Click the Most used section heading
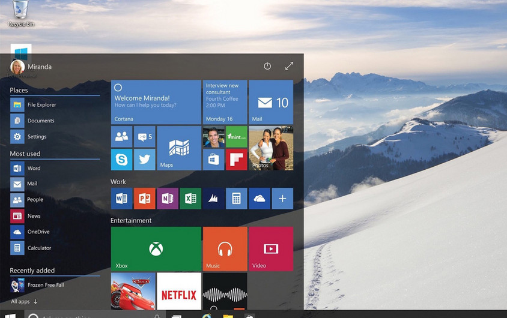This screenshot has width=507, height=318. [25, 154]
